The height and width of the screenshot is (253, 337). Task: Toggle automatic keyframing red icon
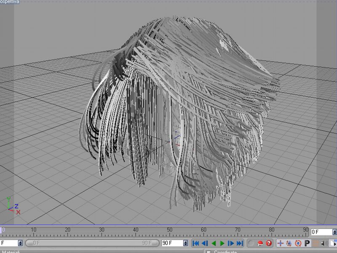pyautogui.click(x=260, y=243)
